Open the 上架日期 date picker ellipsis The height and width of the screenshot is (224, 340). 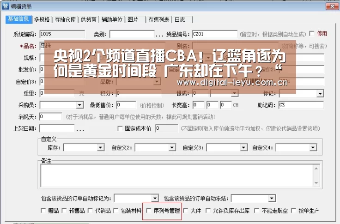80,130
